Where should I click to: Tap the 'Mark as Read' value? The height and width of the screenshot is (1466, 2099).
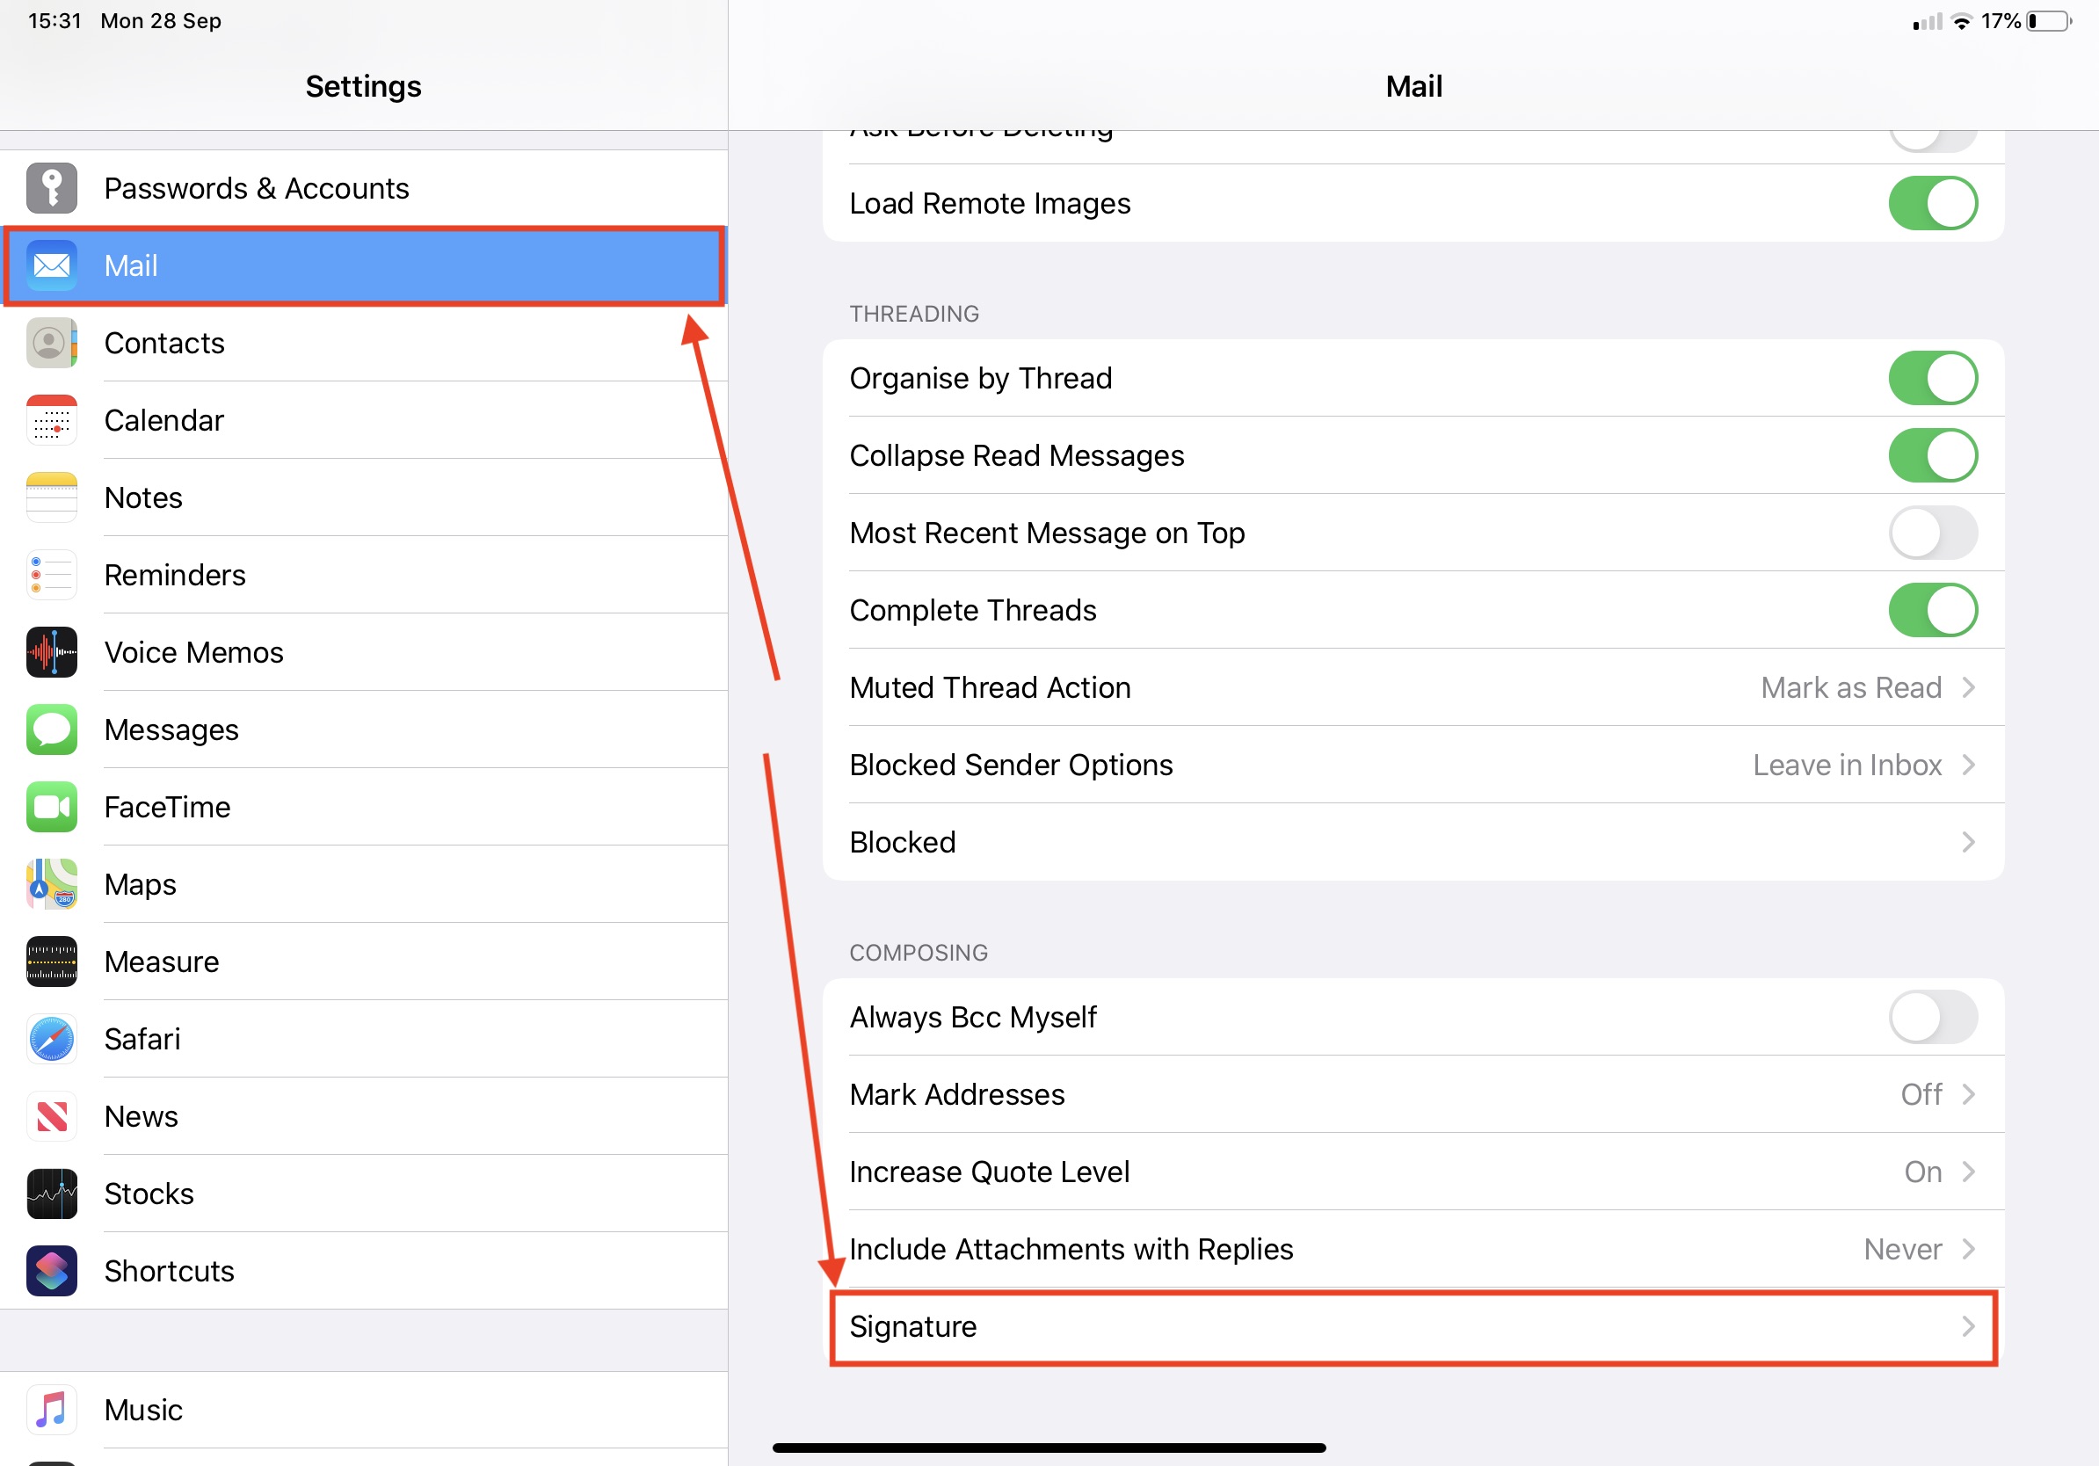point(1851,687)
